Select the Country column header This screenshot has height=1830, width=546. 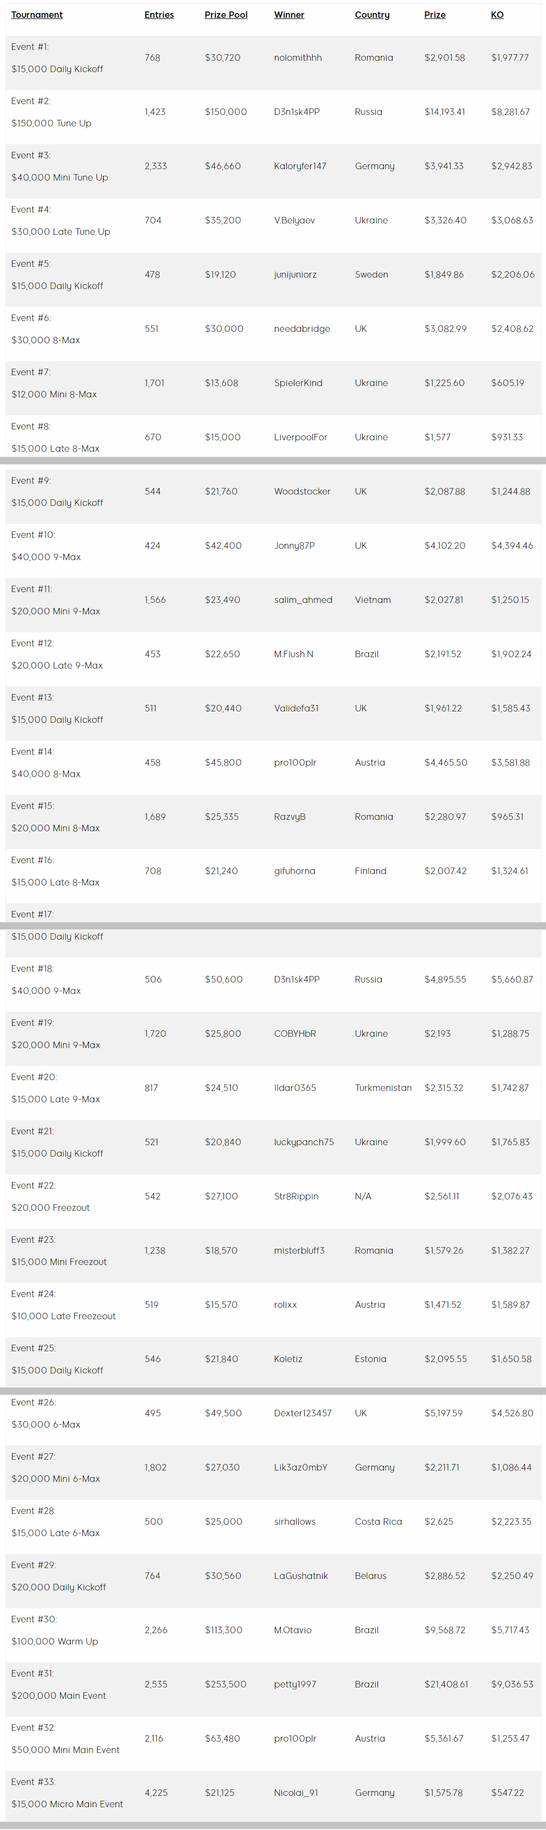[x=372, y=15]
